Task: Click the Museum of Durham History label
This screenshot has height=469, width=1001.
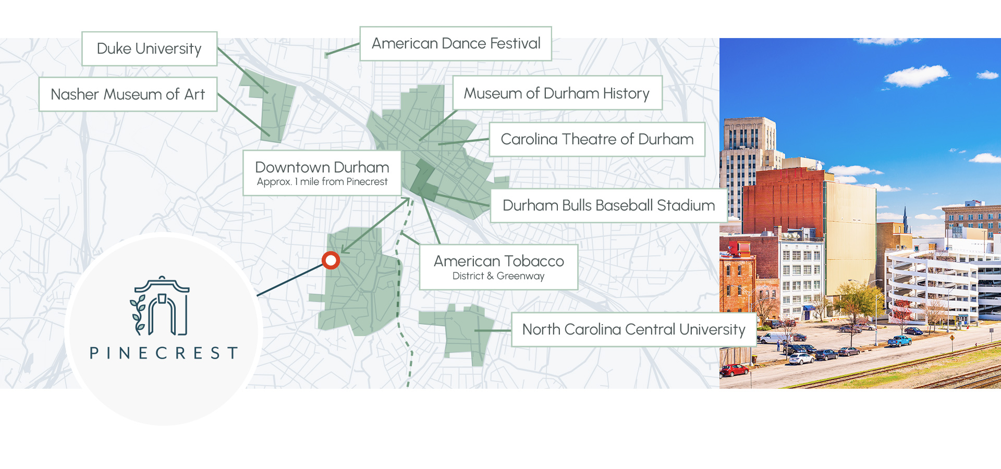Action: point(557,93)
